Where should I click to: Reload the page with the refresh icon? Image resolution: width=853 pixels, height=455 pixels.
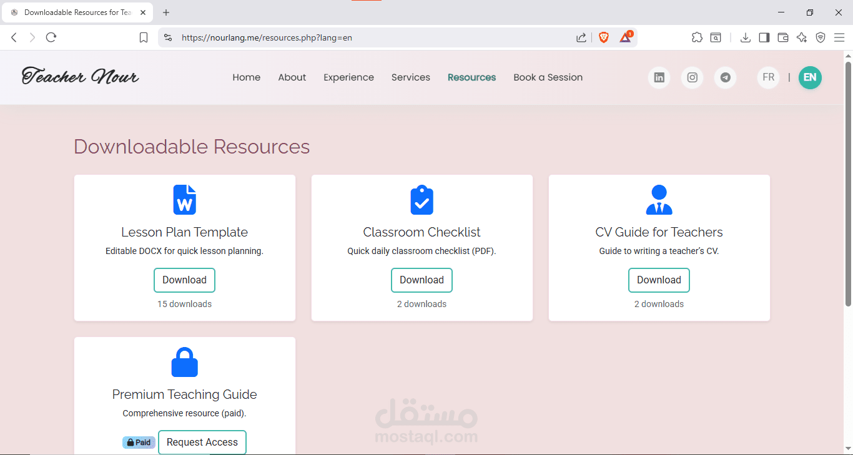pos(51,37)
